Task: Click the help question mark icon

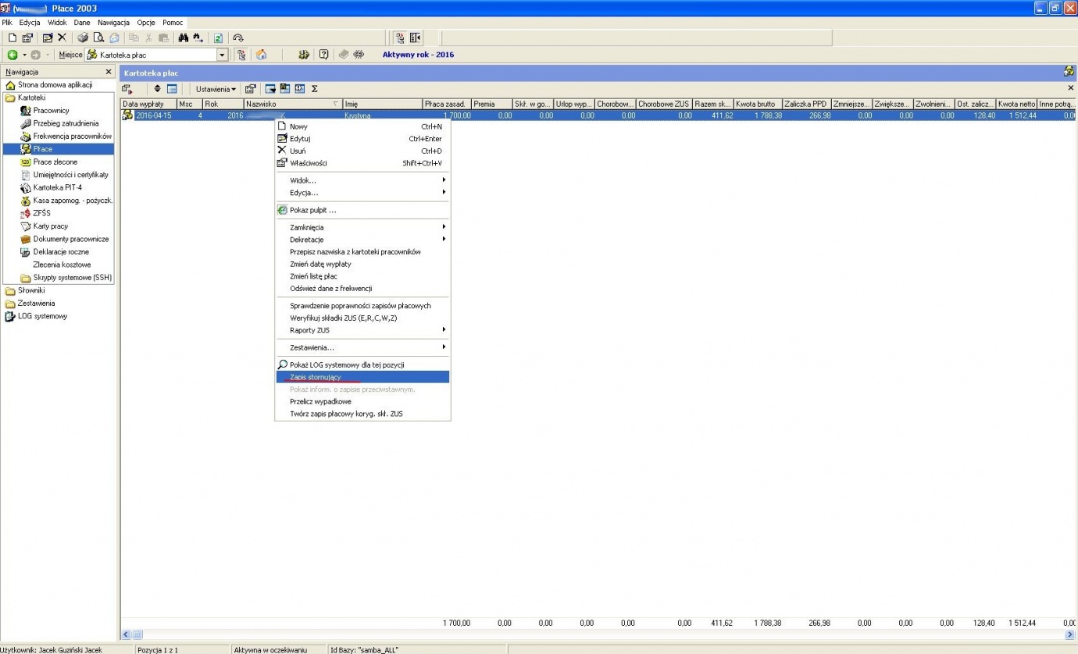Action: tap(323, 55)
